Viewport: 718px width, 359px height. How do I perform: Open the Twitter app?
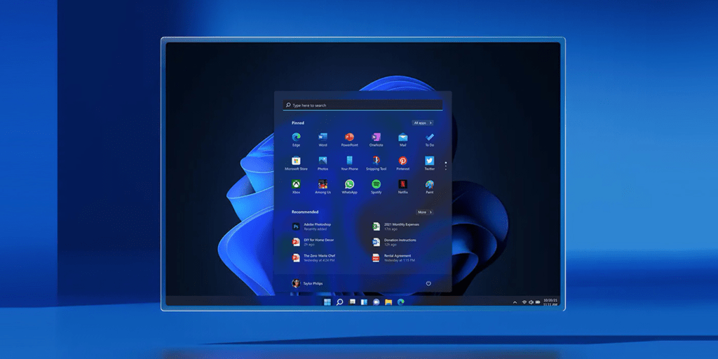click(429, 163)
